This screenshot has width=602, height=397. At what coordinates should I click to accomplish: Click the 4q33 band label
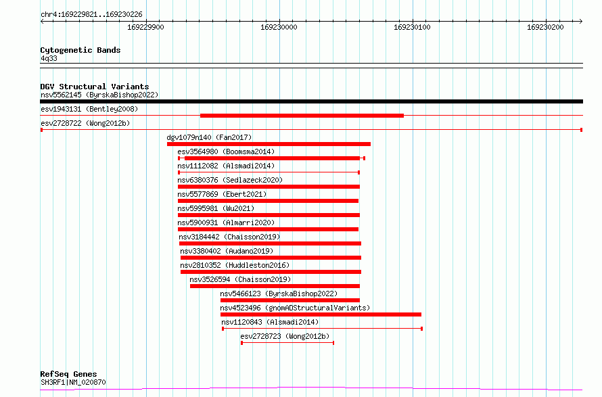tap(49, 58)
